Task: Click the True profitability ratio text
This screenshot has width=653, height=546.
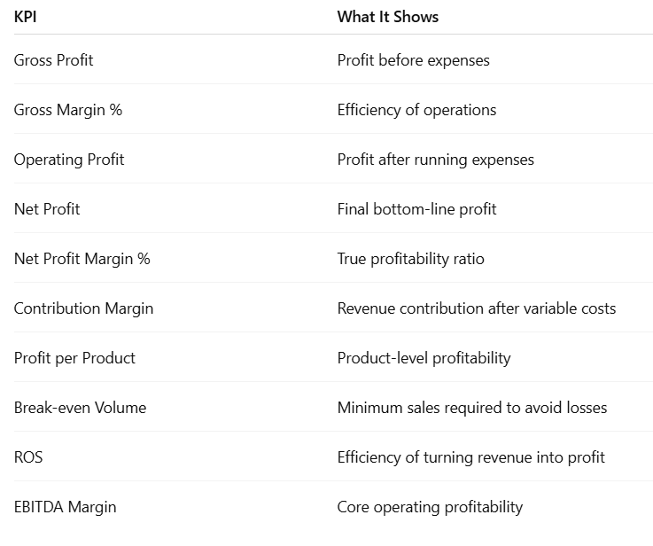Action: (410, 259)
